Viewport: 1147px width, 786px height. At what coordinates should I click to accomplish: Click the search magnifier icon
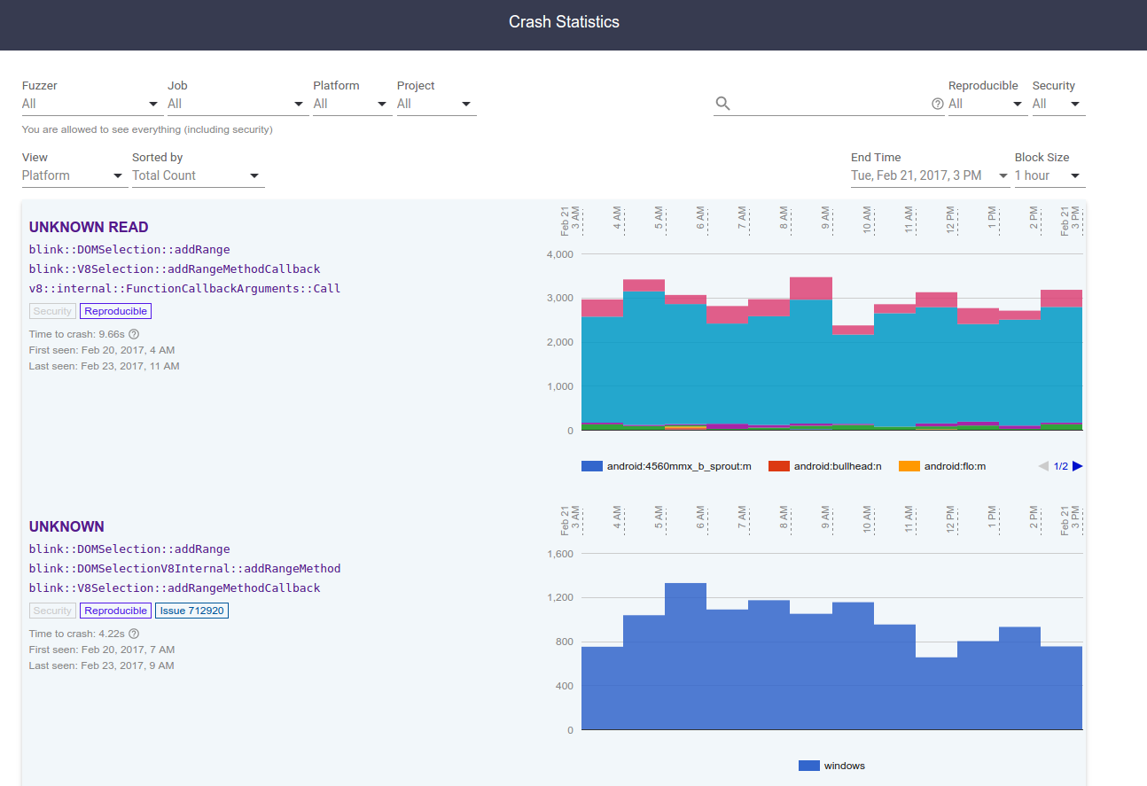click(722, 104)
